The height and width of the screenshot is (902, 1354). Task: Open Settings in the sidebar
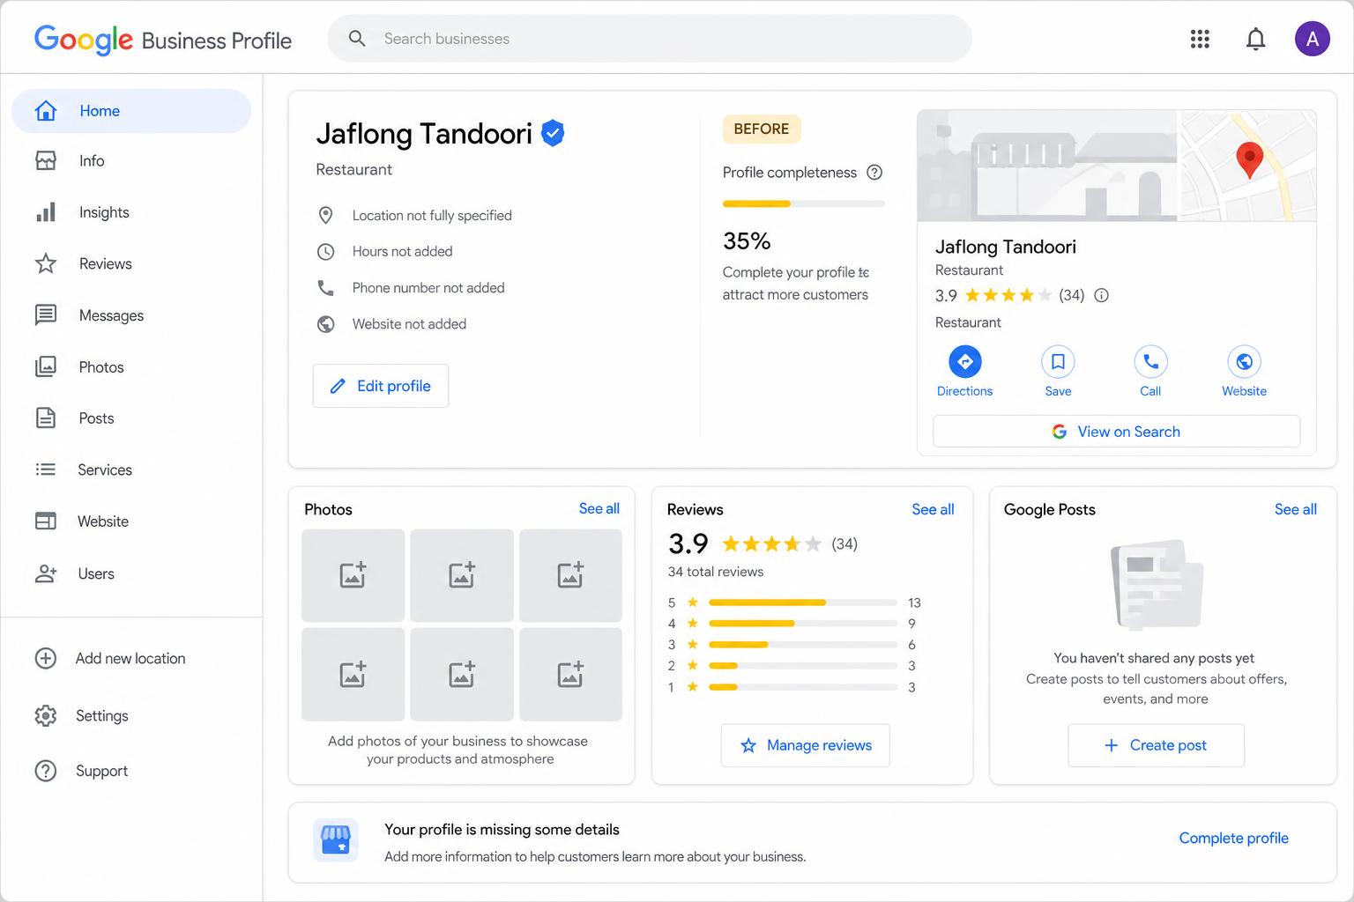(x=131, y=716)
